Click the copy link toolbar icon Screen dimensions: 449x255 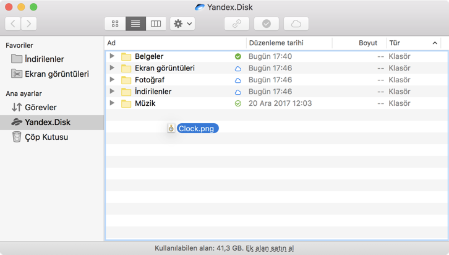coord(236,24)
